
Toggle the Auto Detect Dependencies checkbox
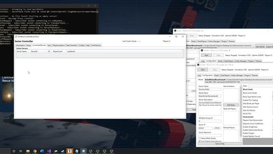point(200,141)
